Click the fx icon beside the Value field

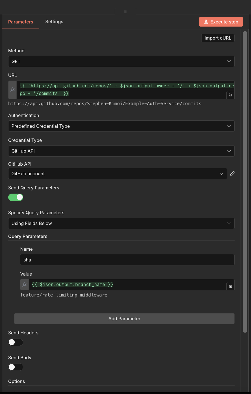click(x=24, y=284)
